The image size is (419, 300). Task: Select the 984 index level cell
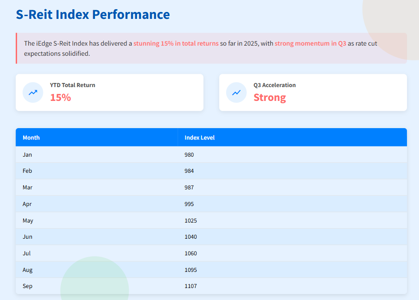[x=293, y=171]
